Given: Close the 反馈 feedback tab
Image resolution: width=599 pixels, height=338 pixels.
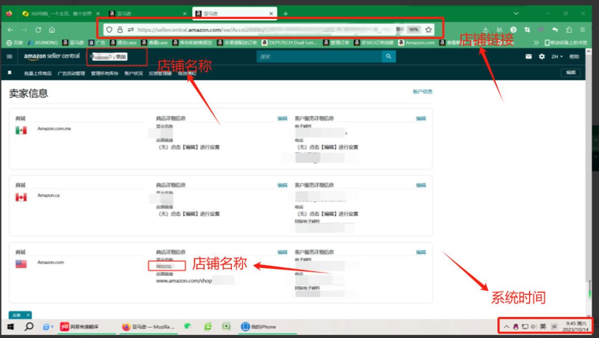Looking at the screenshot, I should pyautogui.click(x=28, y=315).
